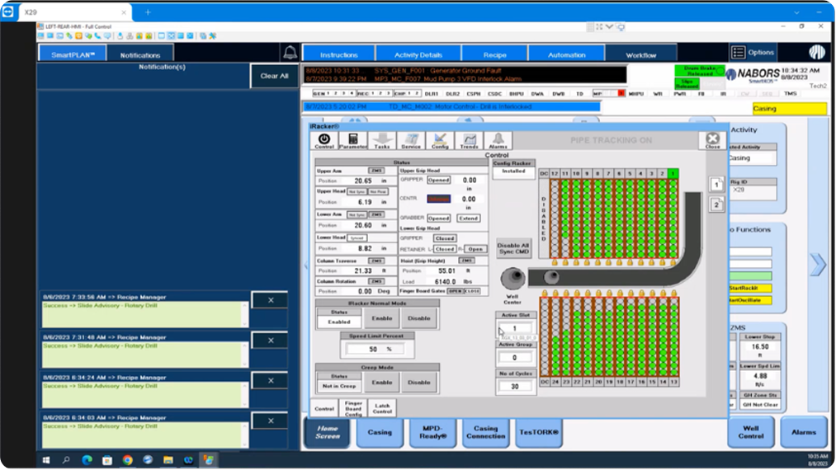Image resolution: width=836 pixels, height=470 pixels.
Task: Dismiss 7:33:56 AM Recipe Manager notification
Action: click(271, 300)
